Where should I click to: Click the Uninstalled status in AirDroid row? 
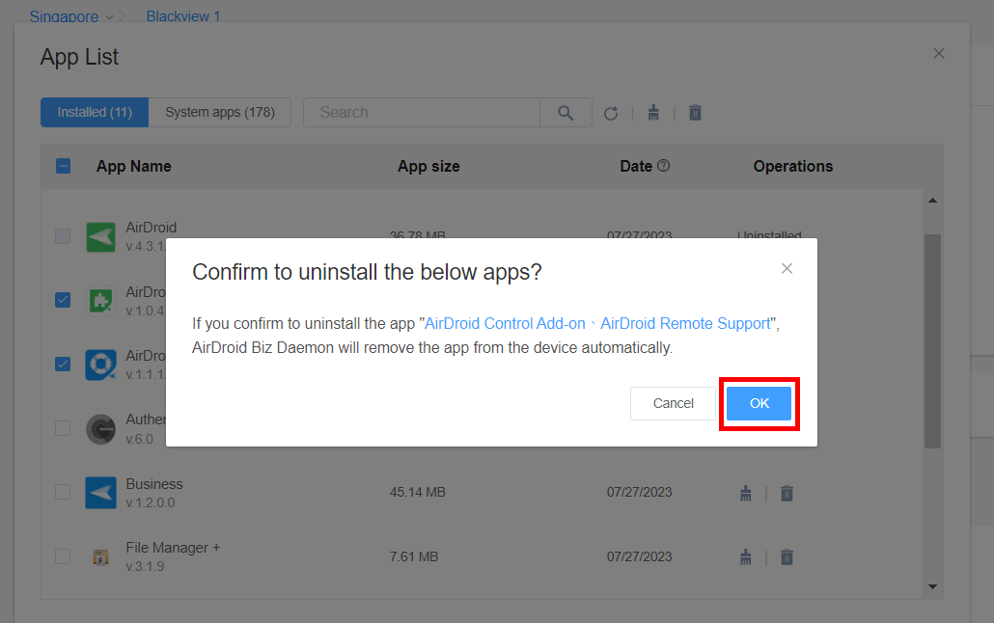point(769,235)
